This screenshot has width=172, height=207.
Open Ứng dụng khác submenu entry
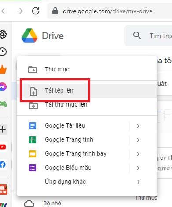87,182
